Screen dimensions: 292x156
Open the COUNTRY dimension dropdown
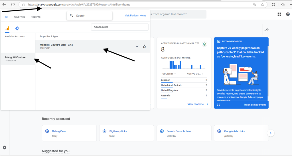[x=169, y=74]
